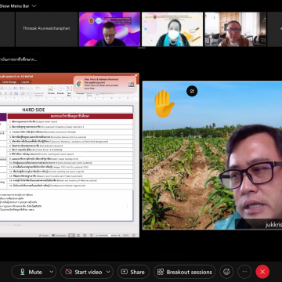
Task: Share your screen content
Action: click(x=133, y=272)
